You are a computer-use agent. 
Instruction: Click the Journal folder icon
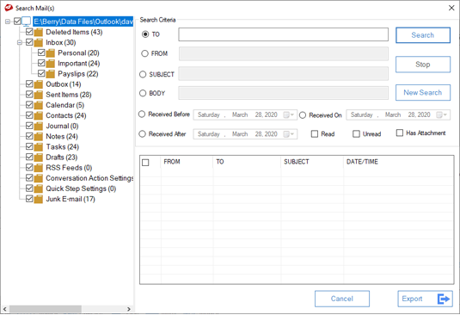coord(39,126)
